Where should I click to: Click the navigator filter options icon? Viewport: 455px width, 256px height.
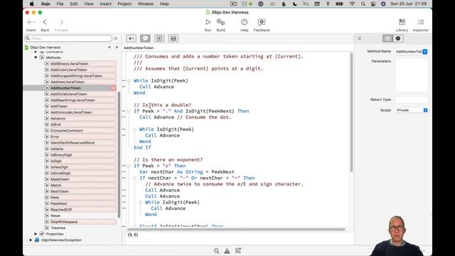coord(116,38)
